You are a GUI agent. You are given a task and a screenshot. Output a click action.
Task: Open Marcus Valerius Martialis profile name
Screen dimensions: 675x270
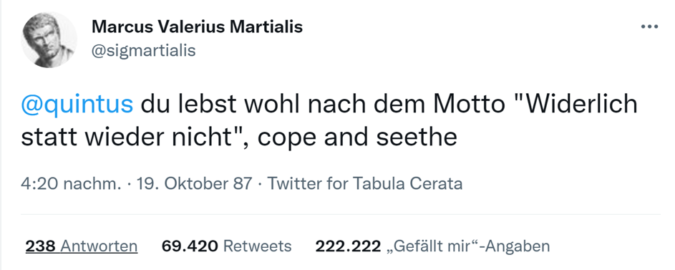tap(197, 26)
